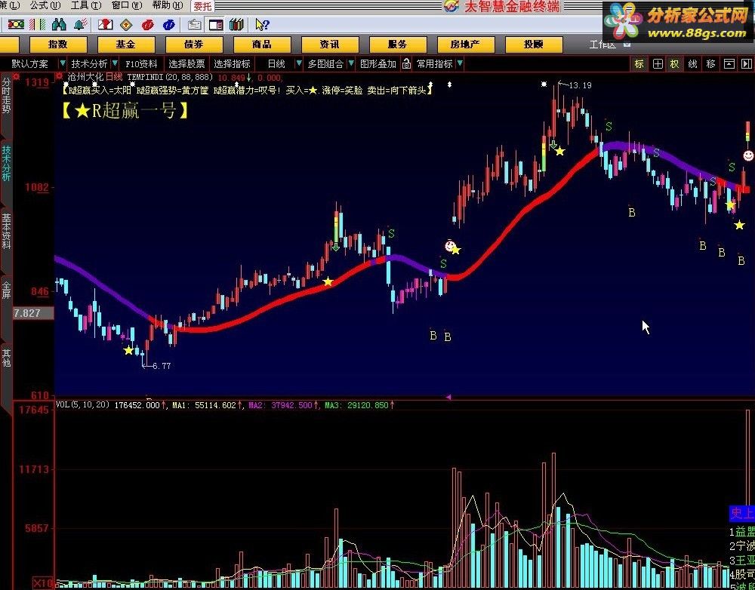
Task: Open the 多图组合 dropdown arrow
Action: tap(351, 63)
